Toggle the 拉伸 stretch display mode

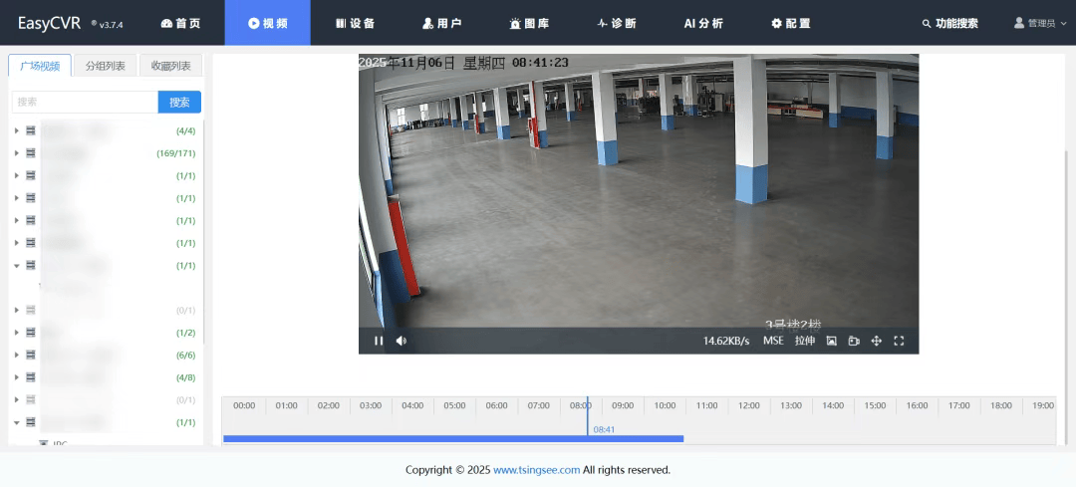click(x=804, y=341)
